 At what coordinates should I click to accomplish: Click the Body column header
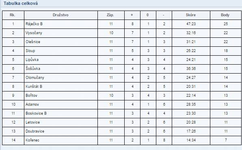click(x=225, y=15)
